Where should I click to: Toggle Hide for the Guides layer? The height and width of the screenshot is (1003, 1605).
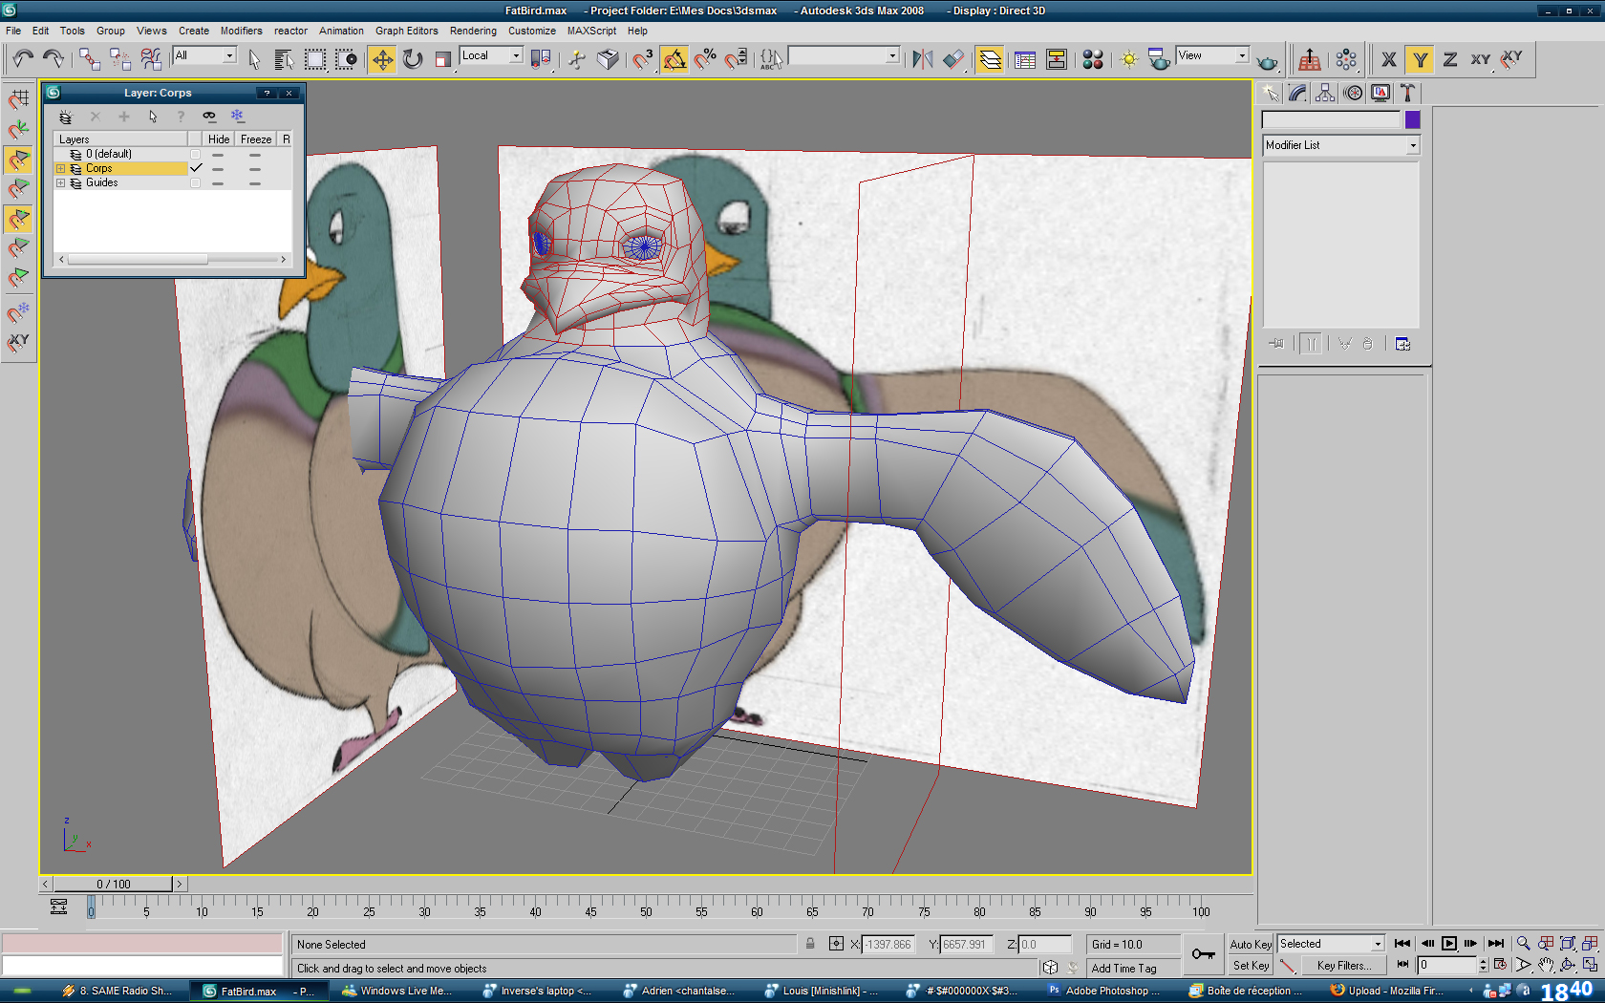[218, 183]
